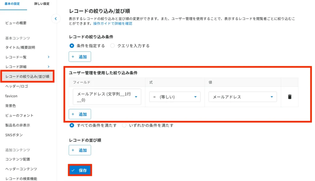Open ビューの概要 in sidebar

[x=16, y=23]
